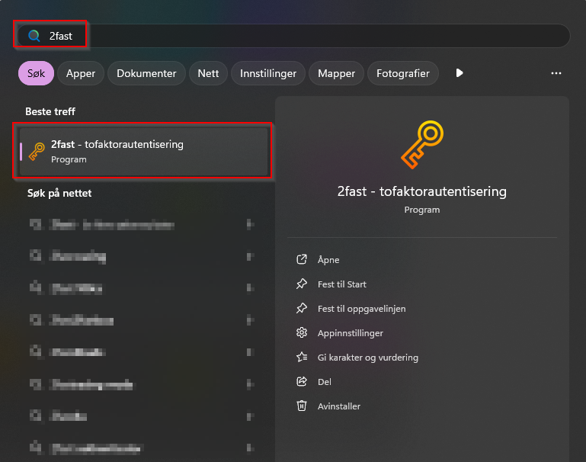Select the Søk filter tab

pos(37,73)
